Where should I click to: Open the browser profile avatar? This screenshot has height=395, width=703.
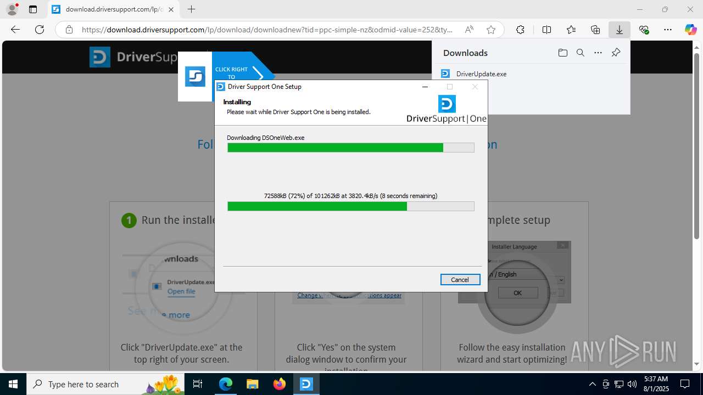pos(12,9)
